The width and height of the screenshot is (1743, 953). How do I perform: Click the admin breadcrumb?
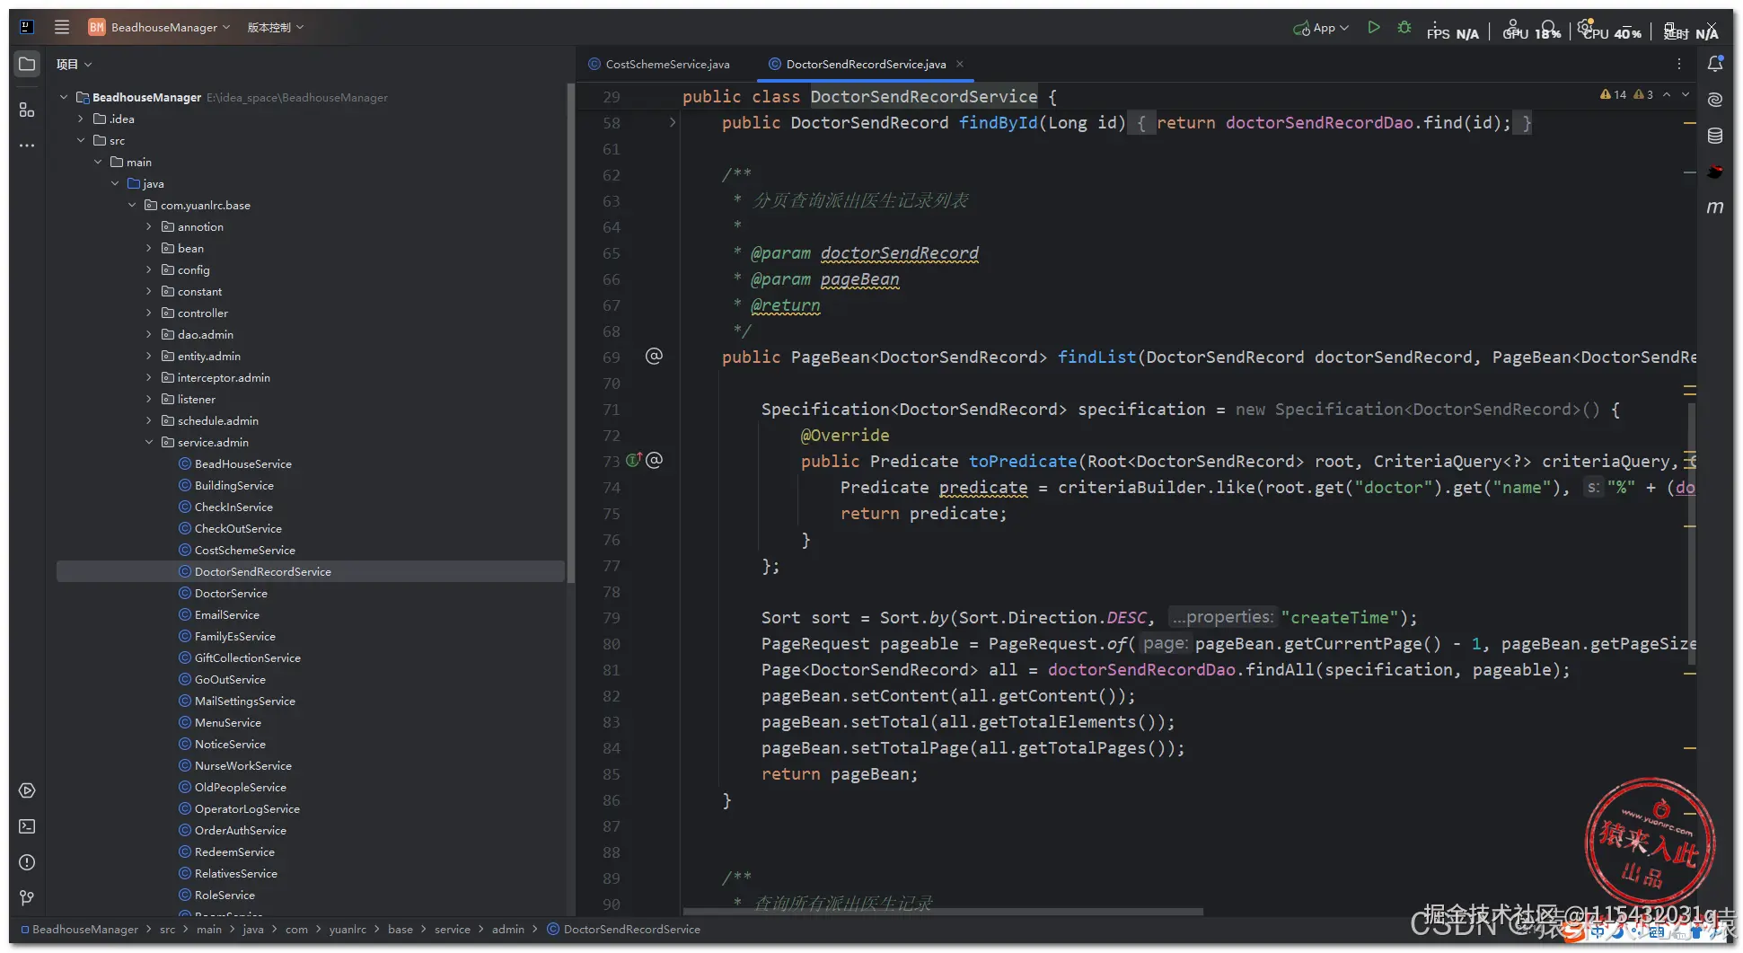click(x=508, y=930)
